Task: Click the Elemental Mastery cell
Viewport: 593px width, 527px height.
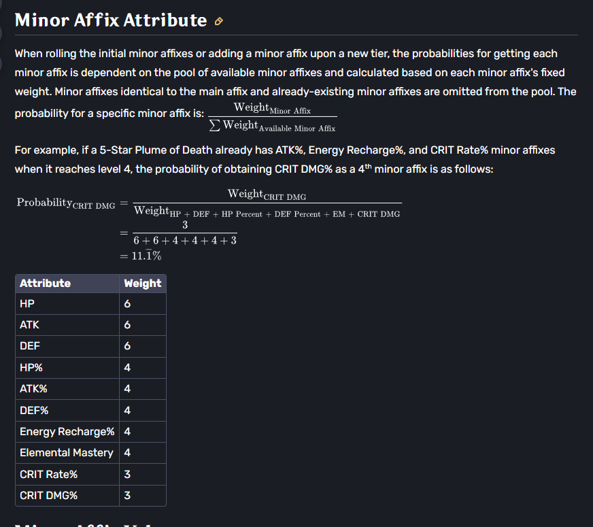Action: point(67,453)
